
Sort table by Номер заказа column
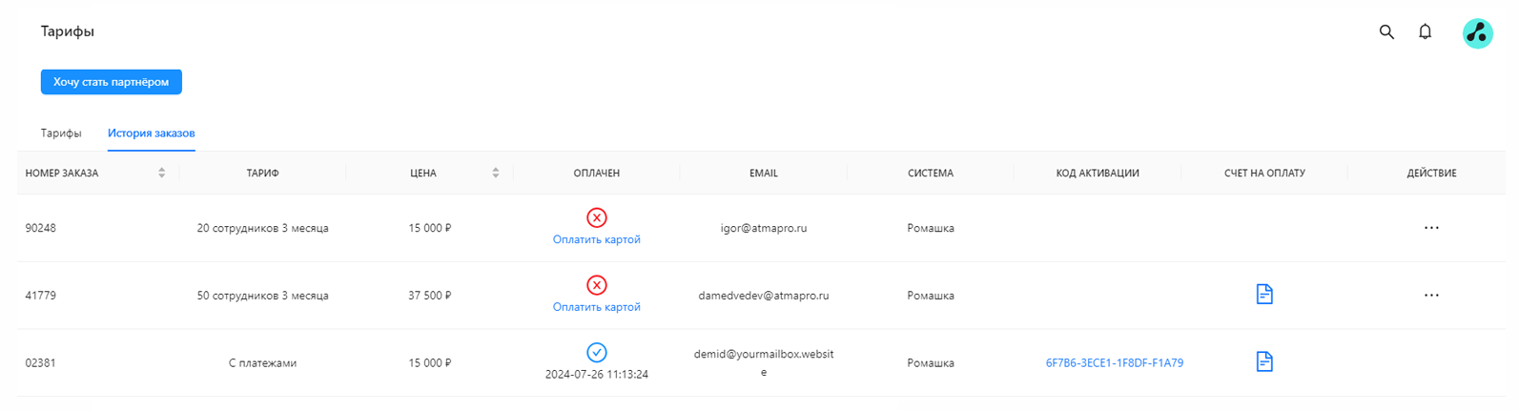(162, 174)
